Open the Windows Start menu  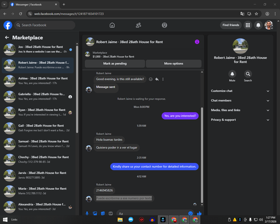click(5, 220)
